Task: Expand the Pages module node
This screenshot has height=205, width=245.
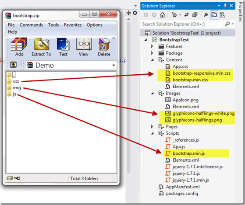Action: tap(152, 126)
